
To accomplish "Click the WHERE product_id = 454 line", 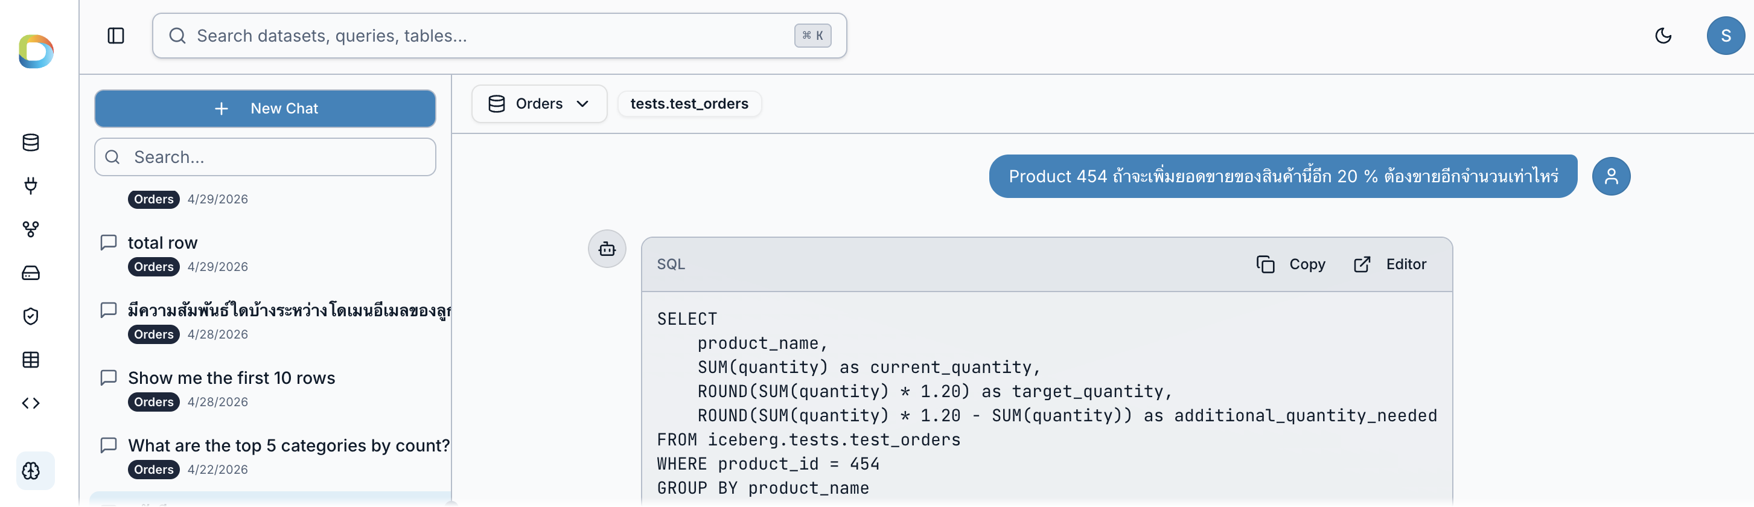I will pyautogui.click(x=768, y=464).
